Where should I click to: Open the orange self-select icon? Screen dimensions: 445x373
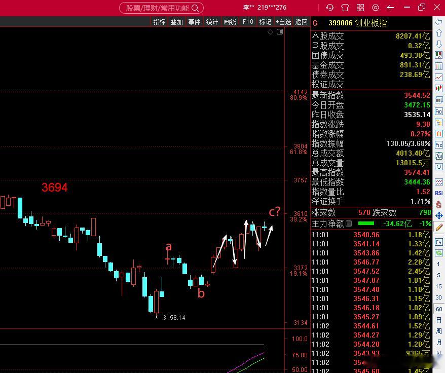[x=438, y=133]
